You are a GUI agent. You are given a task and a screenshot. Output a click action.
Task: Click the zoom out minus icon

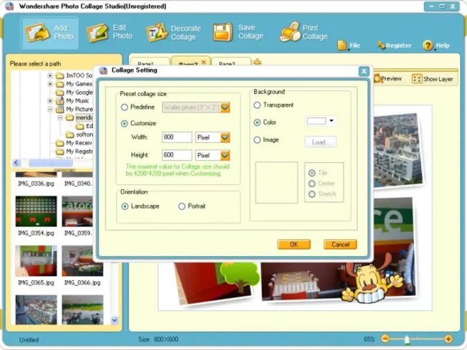point(385,339)
